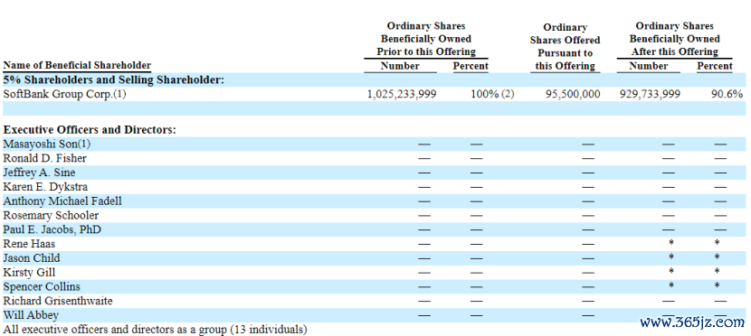The height and width of the screenshot is (336, 751).
Task: Click the Ordinary Shares Offered Pursuant header
Action: pos(566,47)
